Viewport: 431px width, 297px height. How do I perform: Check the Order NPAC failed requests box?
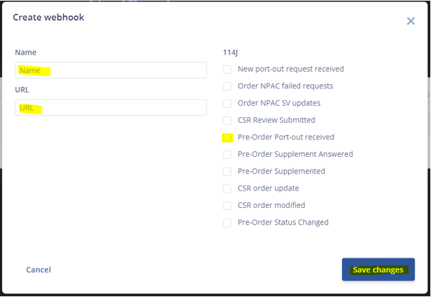tap(227, 86)
